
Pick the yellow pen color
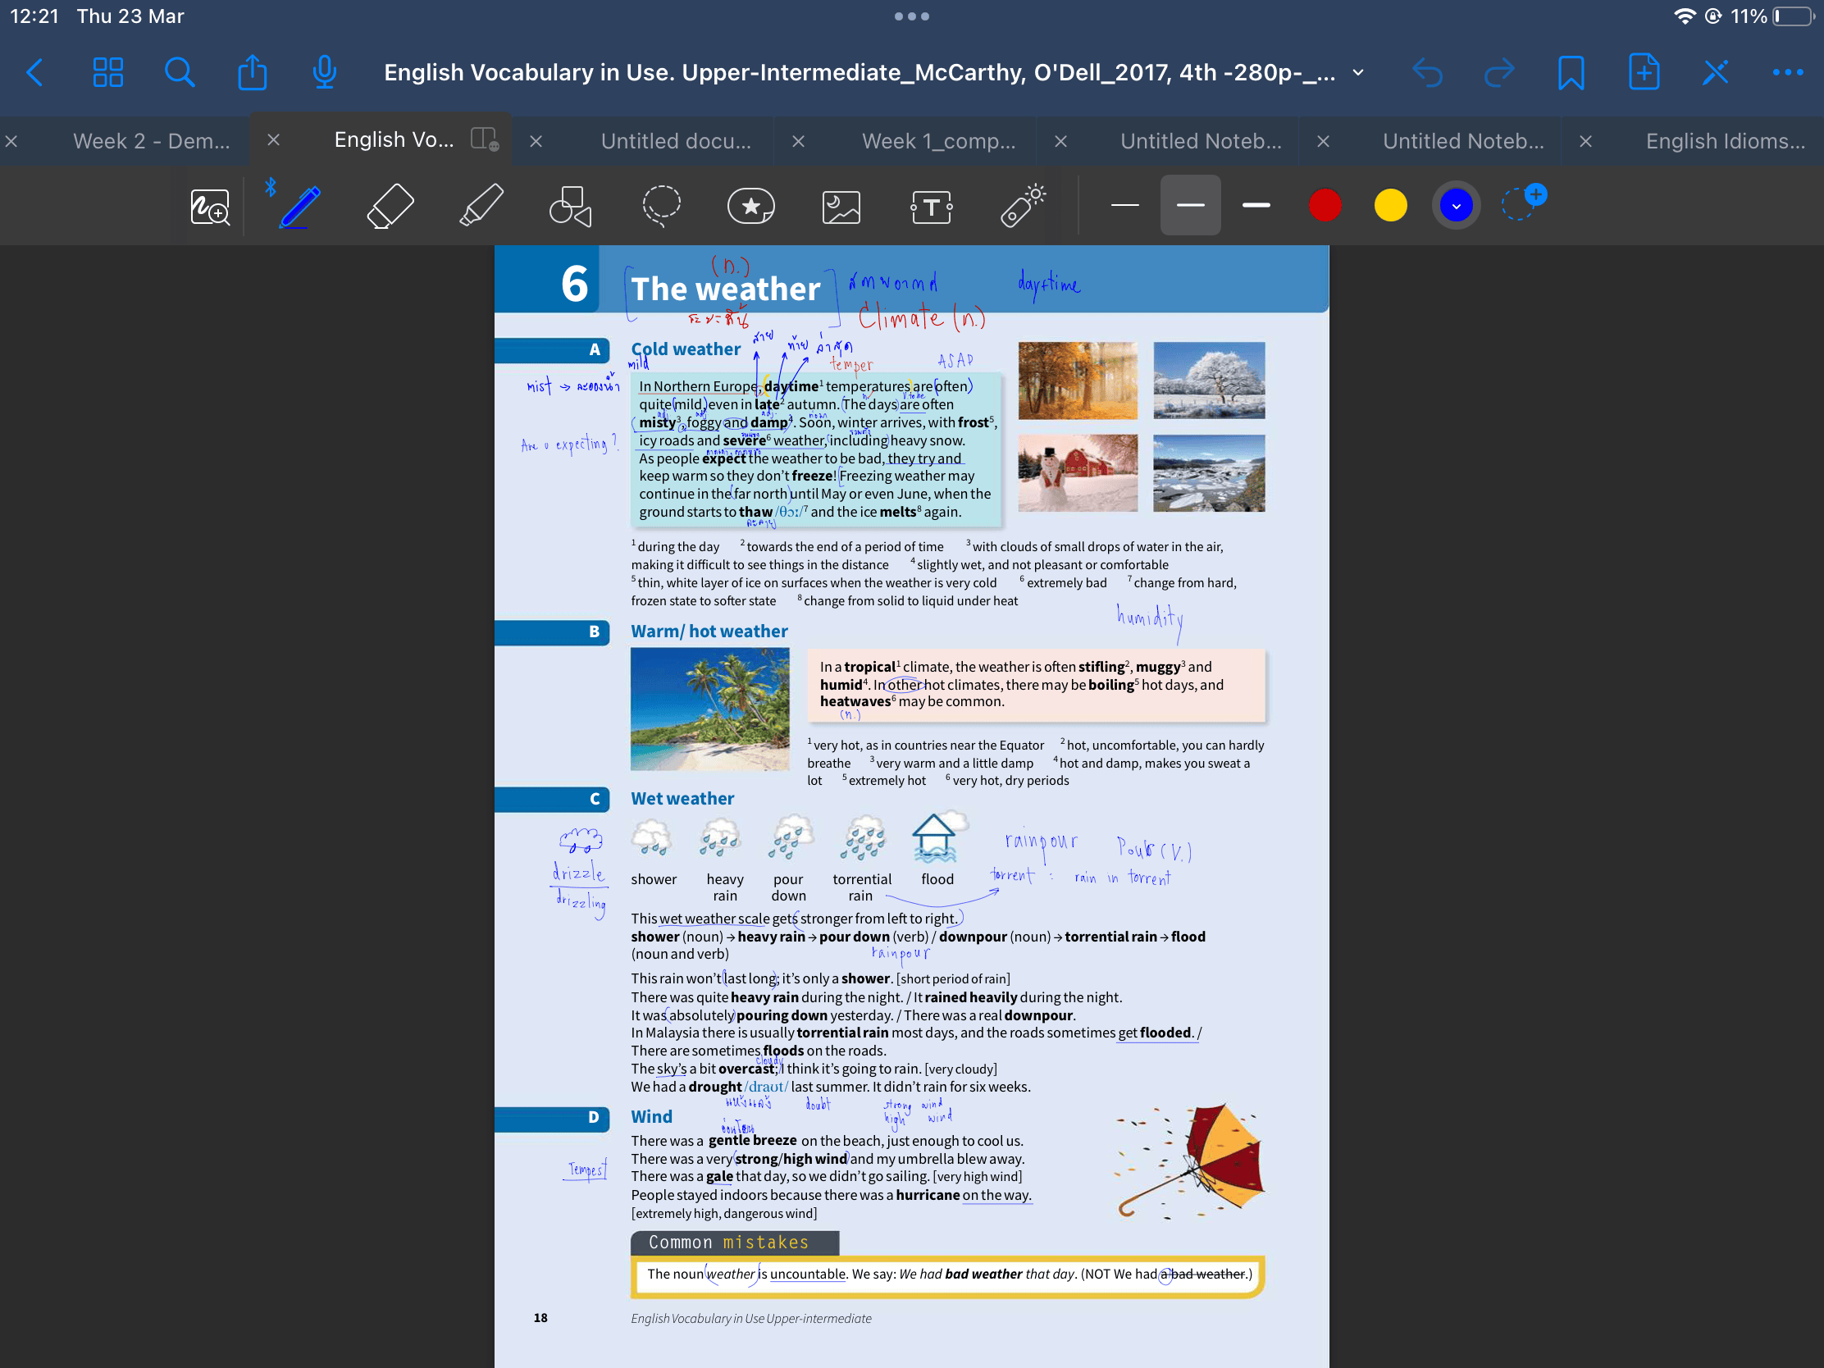click(1390, 205)
